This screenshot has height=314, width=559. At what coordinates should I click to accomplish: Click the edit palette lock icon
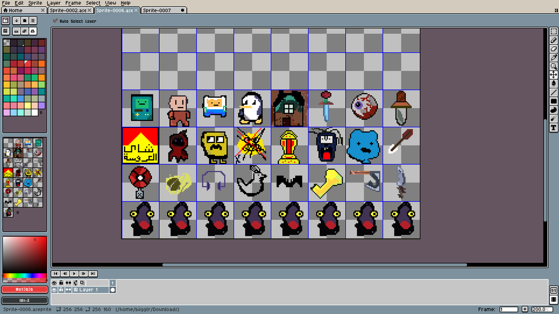[x=6, y=20]
